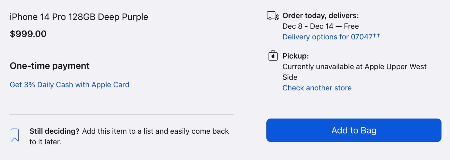Click the $999.00 price
The image size is (450, 160).
pos(28,34)
